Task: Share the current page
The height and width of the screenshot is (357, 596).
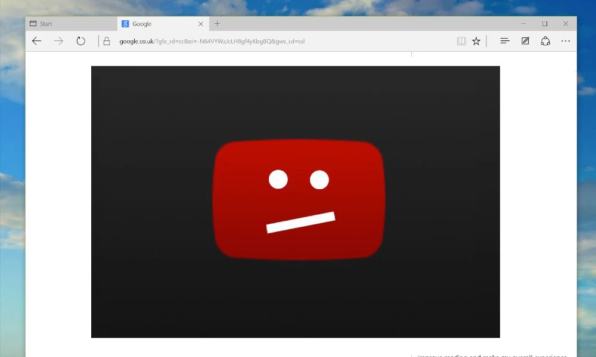Action: tap(545, 40)
